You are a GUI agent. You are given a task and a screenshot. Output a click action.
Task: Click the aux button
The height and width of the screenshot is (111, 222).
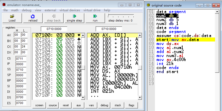click(x=79, y=105)
